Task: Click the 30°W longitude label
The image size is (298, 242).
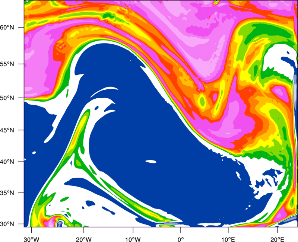Action: point(32,239)
